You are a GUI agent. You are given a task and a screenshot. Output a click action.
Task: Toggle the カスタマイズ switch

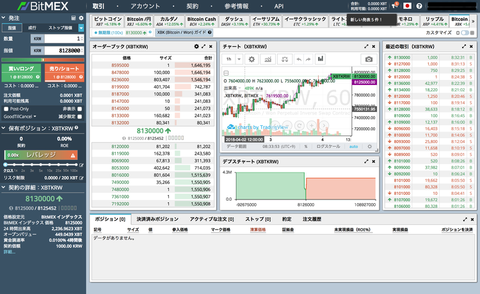pos(465,33)
